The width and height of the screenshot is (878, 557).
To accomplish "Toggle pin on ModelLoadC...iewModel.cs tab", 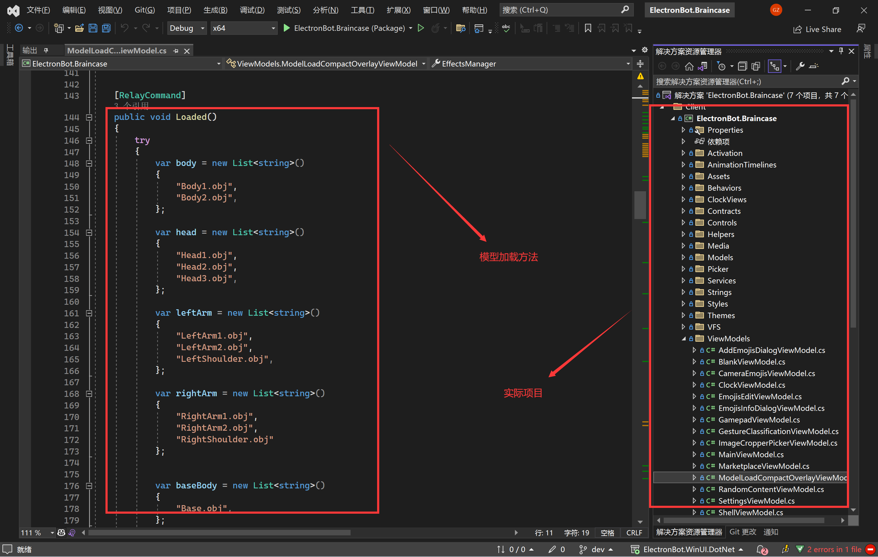I will click(x=176, y=51).
